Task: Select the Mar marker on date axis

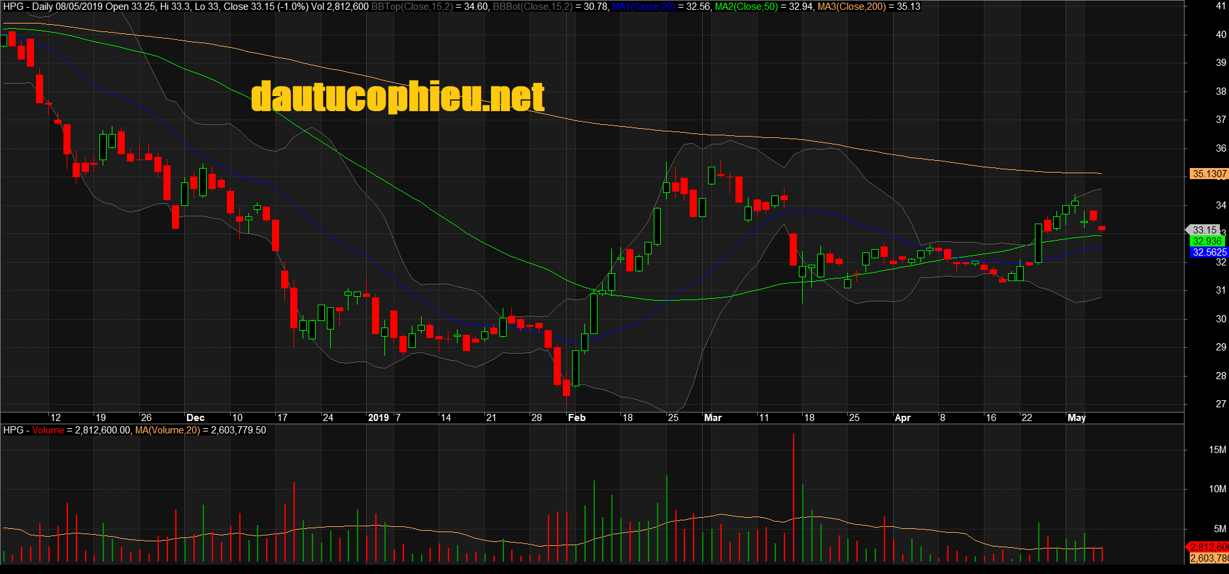Action: click(713, 418)
